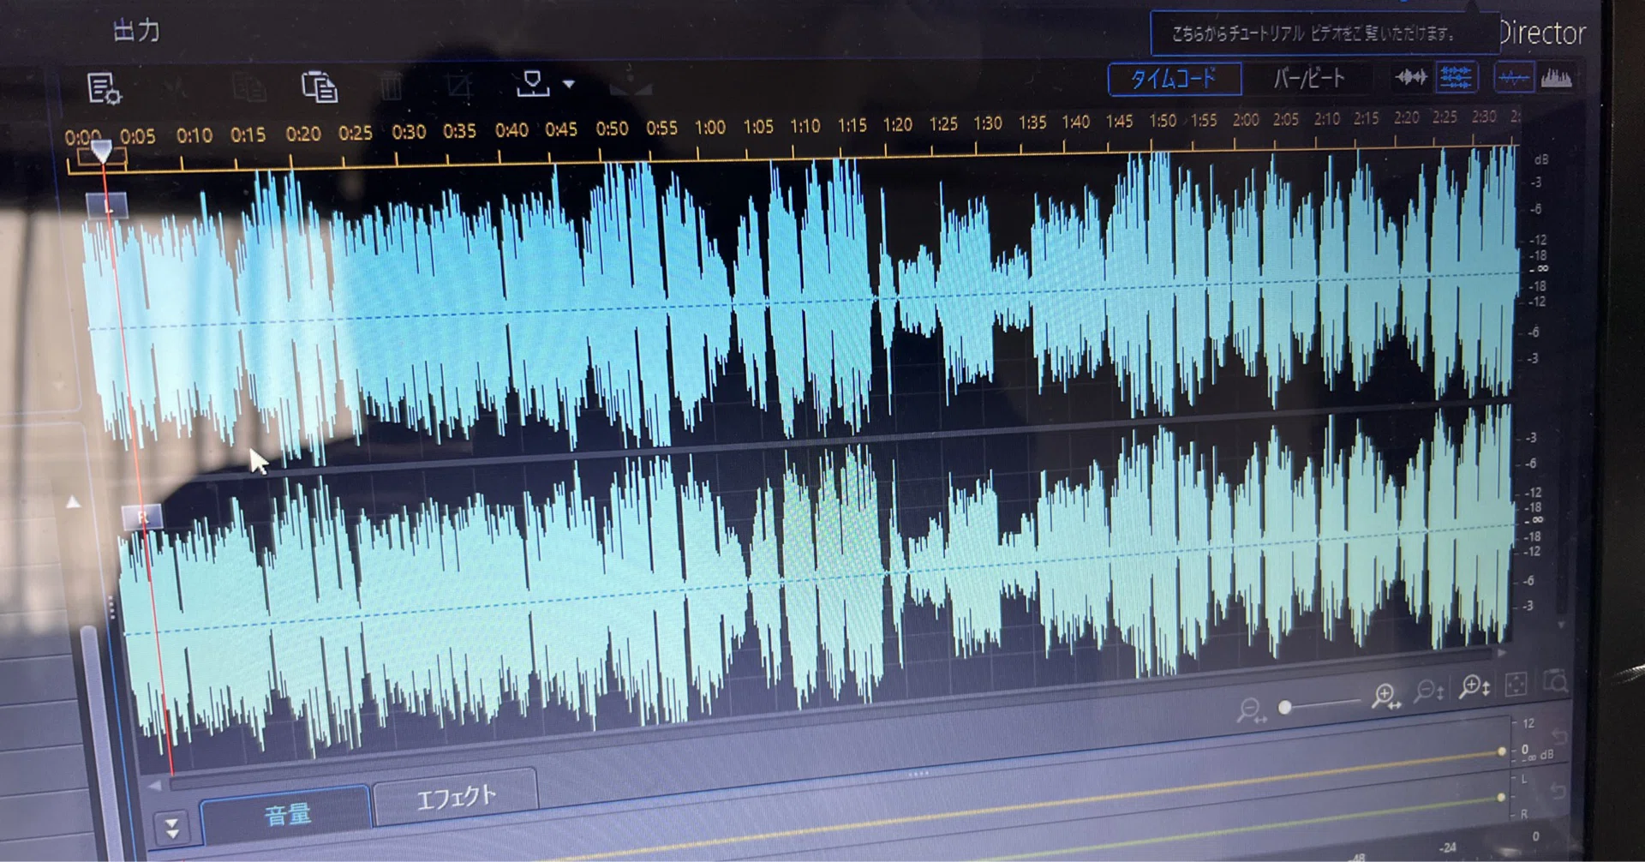
Task: Select the multi-channel waveform view
Action: click(1456, 78)
